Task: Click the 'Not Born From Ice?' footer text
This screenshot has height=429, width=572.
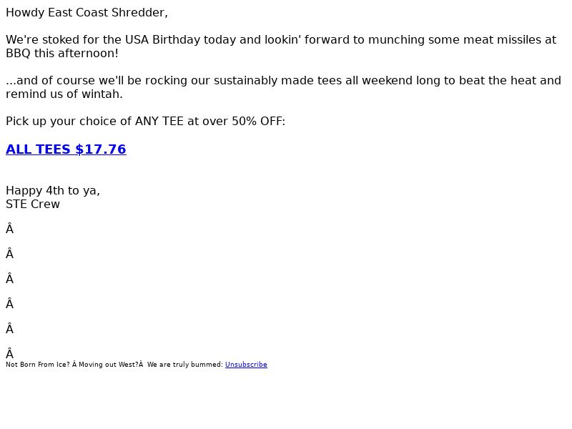Action: 38,365
